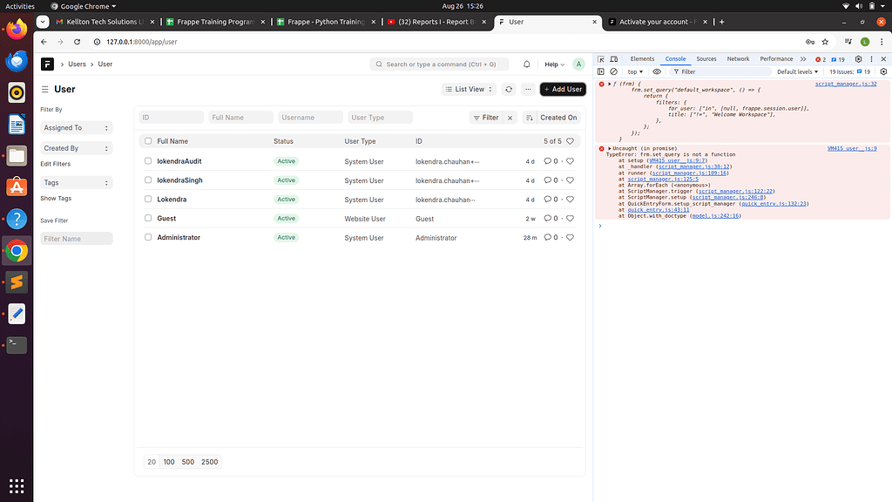Screen dimensions: 892x502
Task: Open comments for Administrator row
Action: (x=551, y=237)
